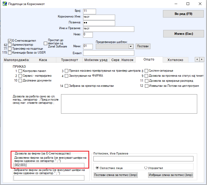Click the Емаил input field
Image resolution: width=207 pixels, height=185 pixels.
[109, 53]
